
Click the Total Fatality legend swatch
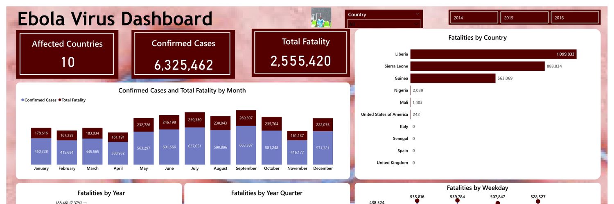(x=60, y=100)
